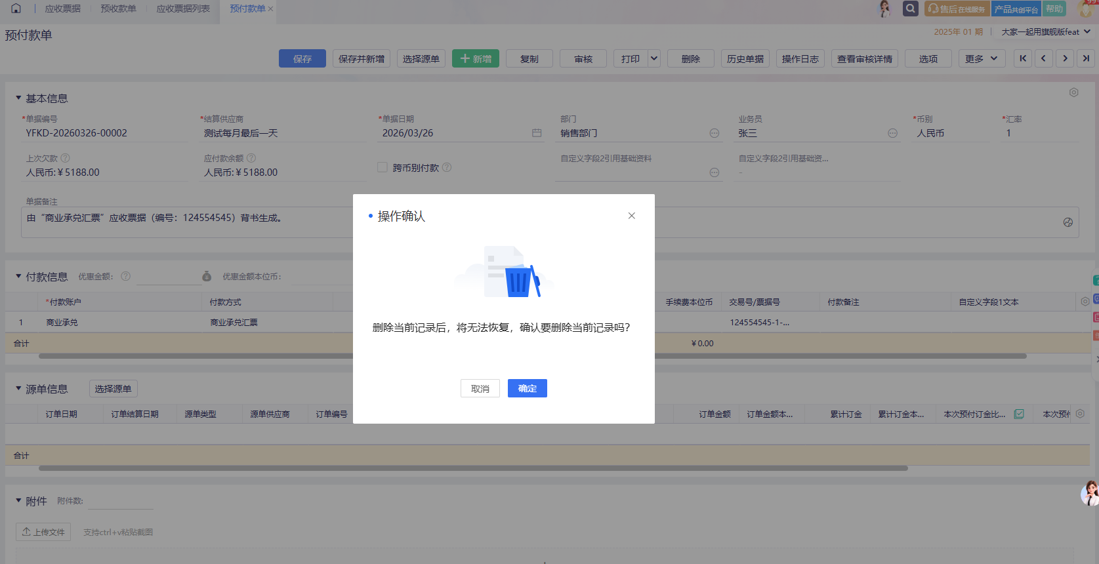Click the green 新增 button
The height and width of the screenshot is (564, 1099).
click(476, 58)
